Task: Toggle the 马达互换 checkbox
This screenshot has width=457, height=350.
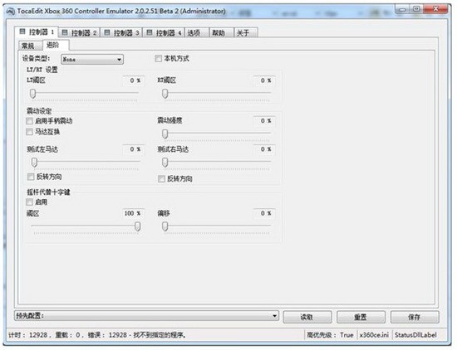Action: pos(29,132)
